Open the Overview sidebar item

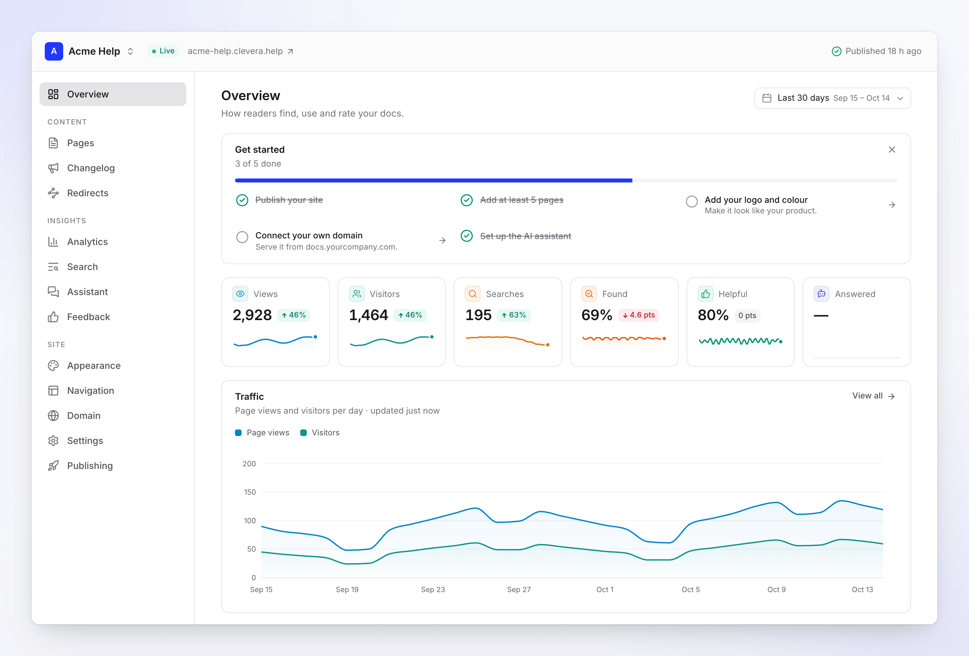click(113, 94)
